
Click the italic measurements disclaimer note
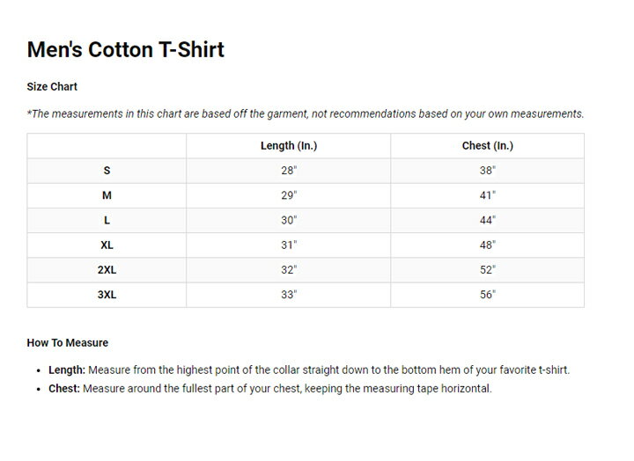(306, 114)
